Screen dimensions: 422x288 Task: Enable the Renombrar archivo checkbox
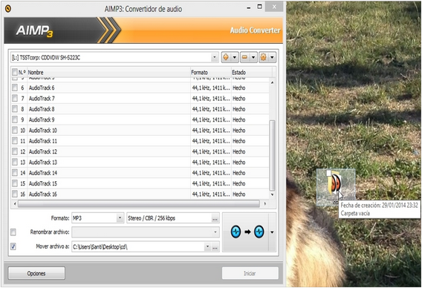[x=13, y=232]
